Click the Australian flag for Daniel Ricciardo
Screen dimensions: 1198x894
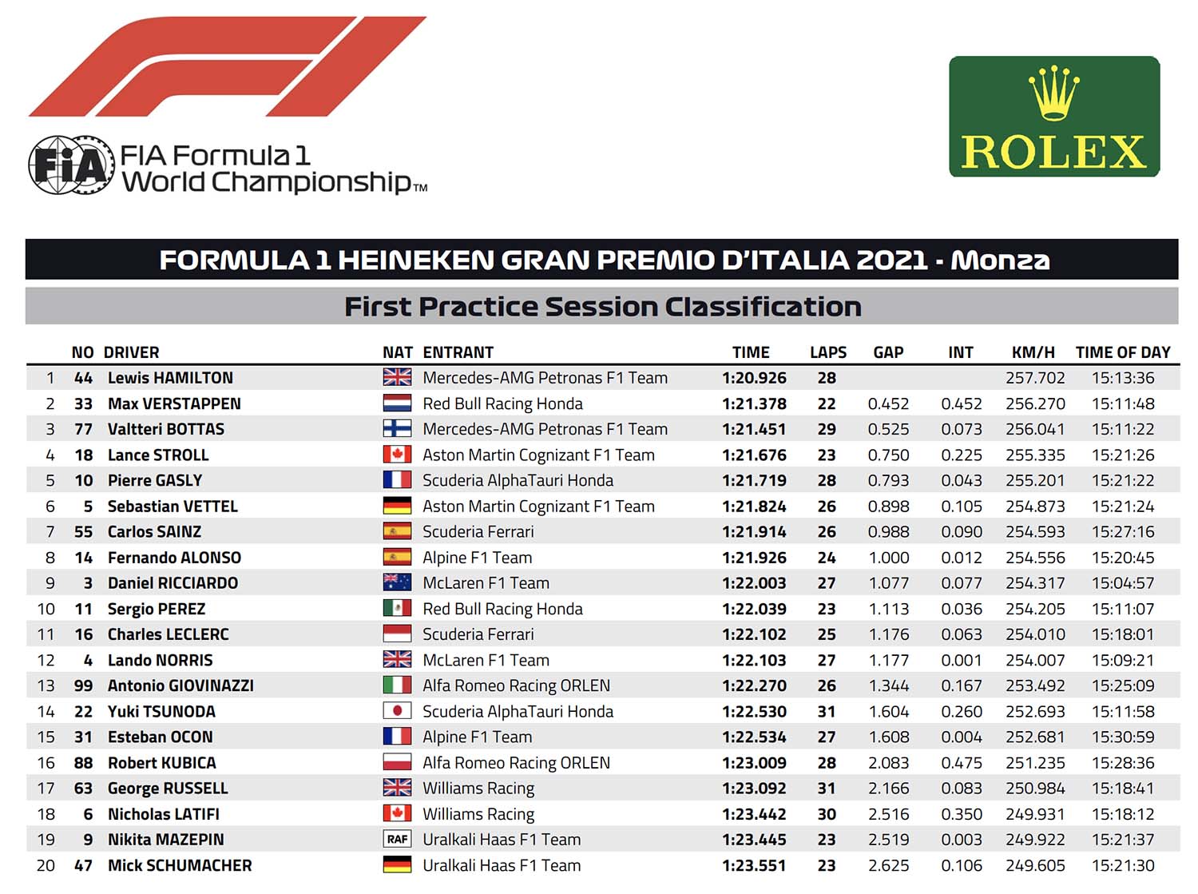pyautogui.click(x=397, y=583)
